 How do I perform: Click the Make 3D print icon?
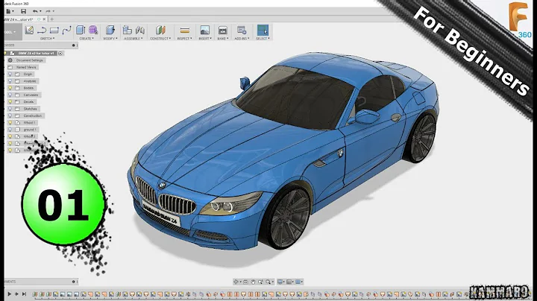222,30
